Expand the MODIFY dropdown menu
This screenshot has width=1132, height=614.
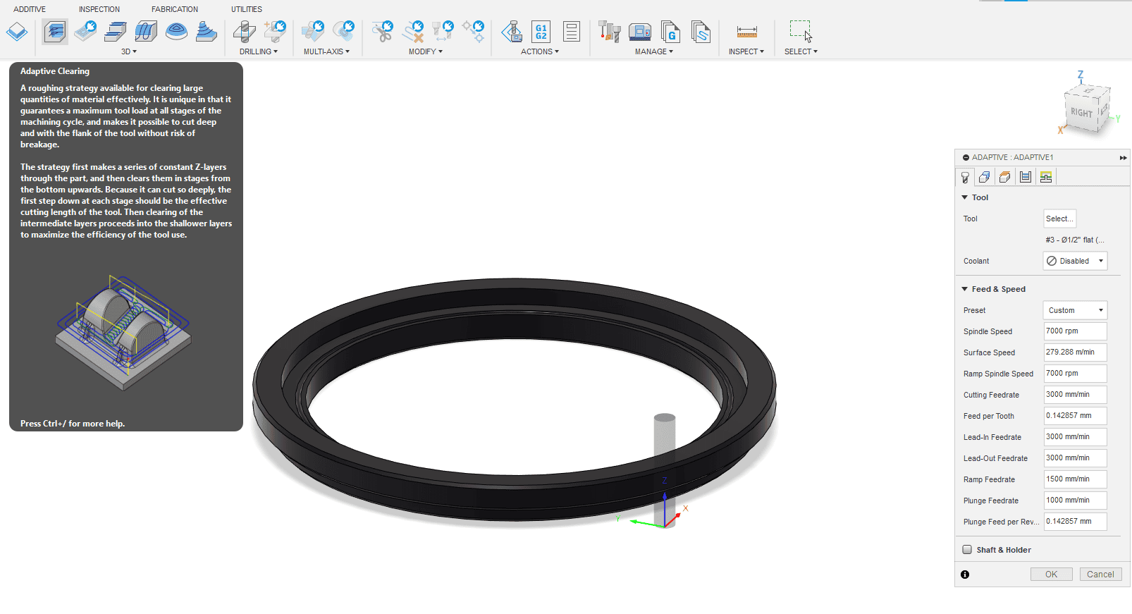coord(426,51)
